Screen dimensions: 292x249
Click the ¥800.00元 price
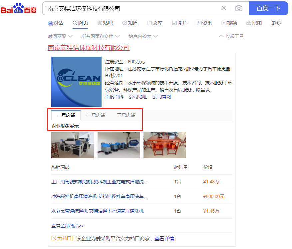click(x=214, y=196)
